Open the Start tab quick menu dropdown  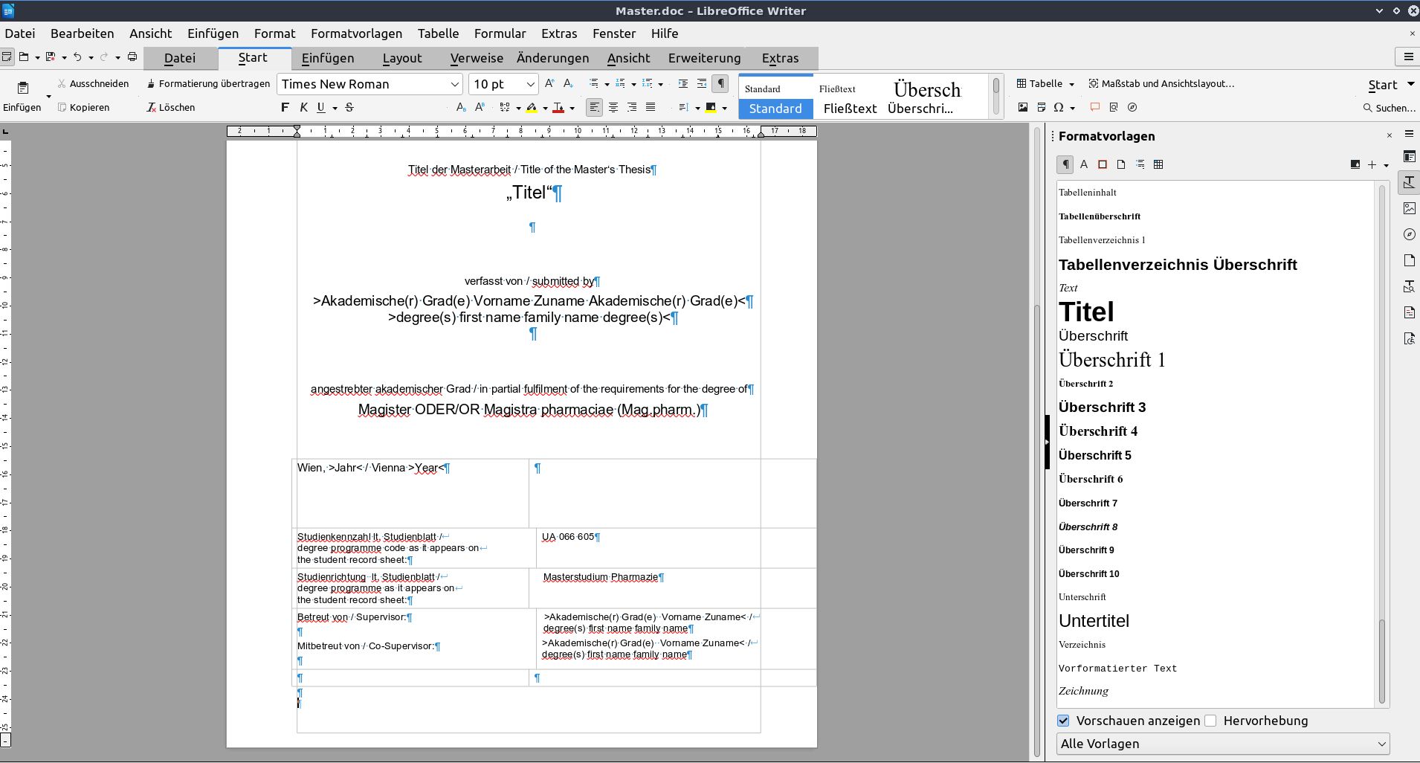[x=1410, y=85]
